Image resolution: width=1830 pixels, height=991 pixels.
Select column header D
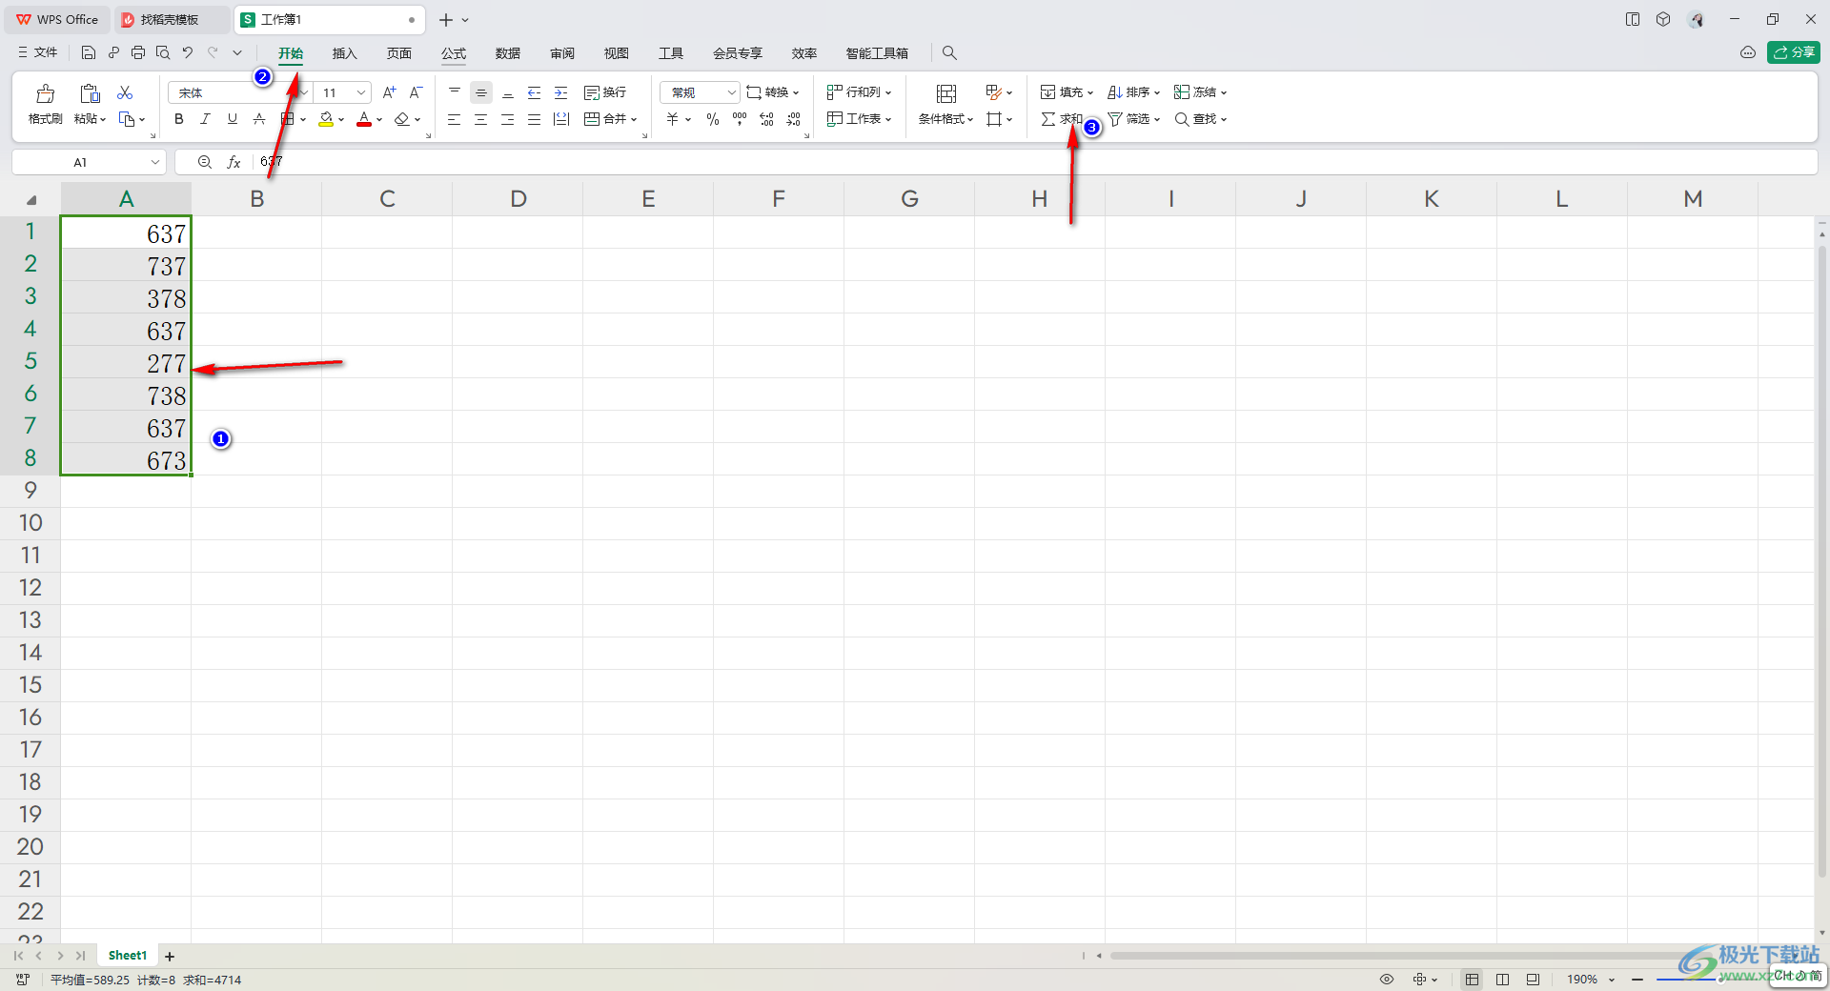click(x=518, y=199)
